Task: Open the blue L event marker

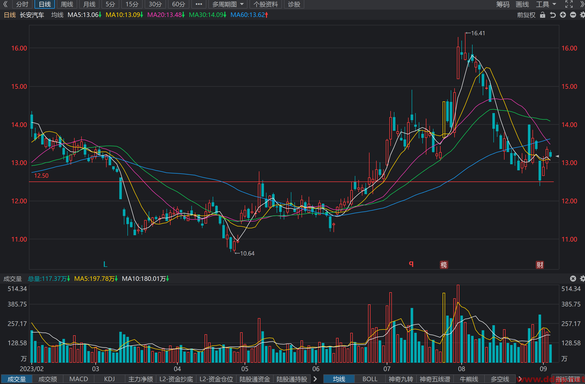Action: click(x=105, y=264)
